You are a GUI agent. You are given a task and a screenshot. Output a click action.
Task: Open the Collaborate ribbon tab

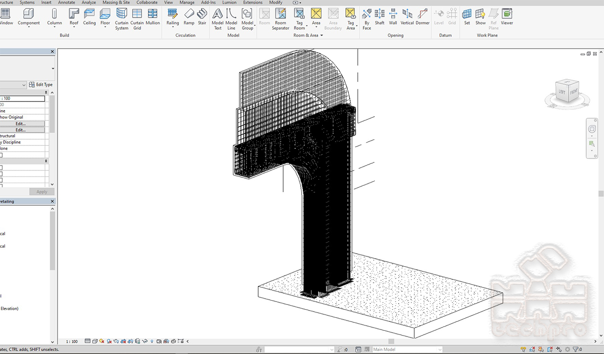click(x=147, y=2)
